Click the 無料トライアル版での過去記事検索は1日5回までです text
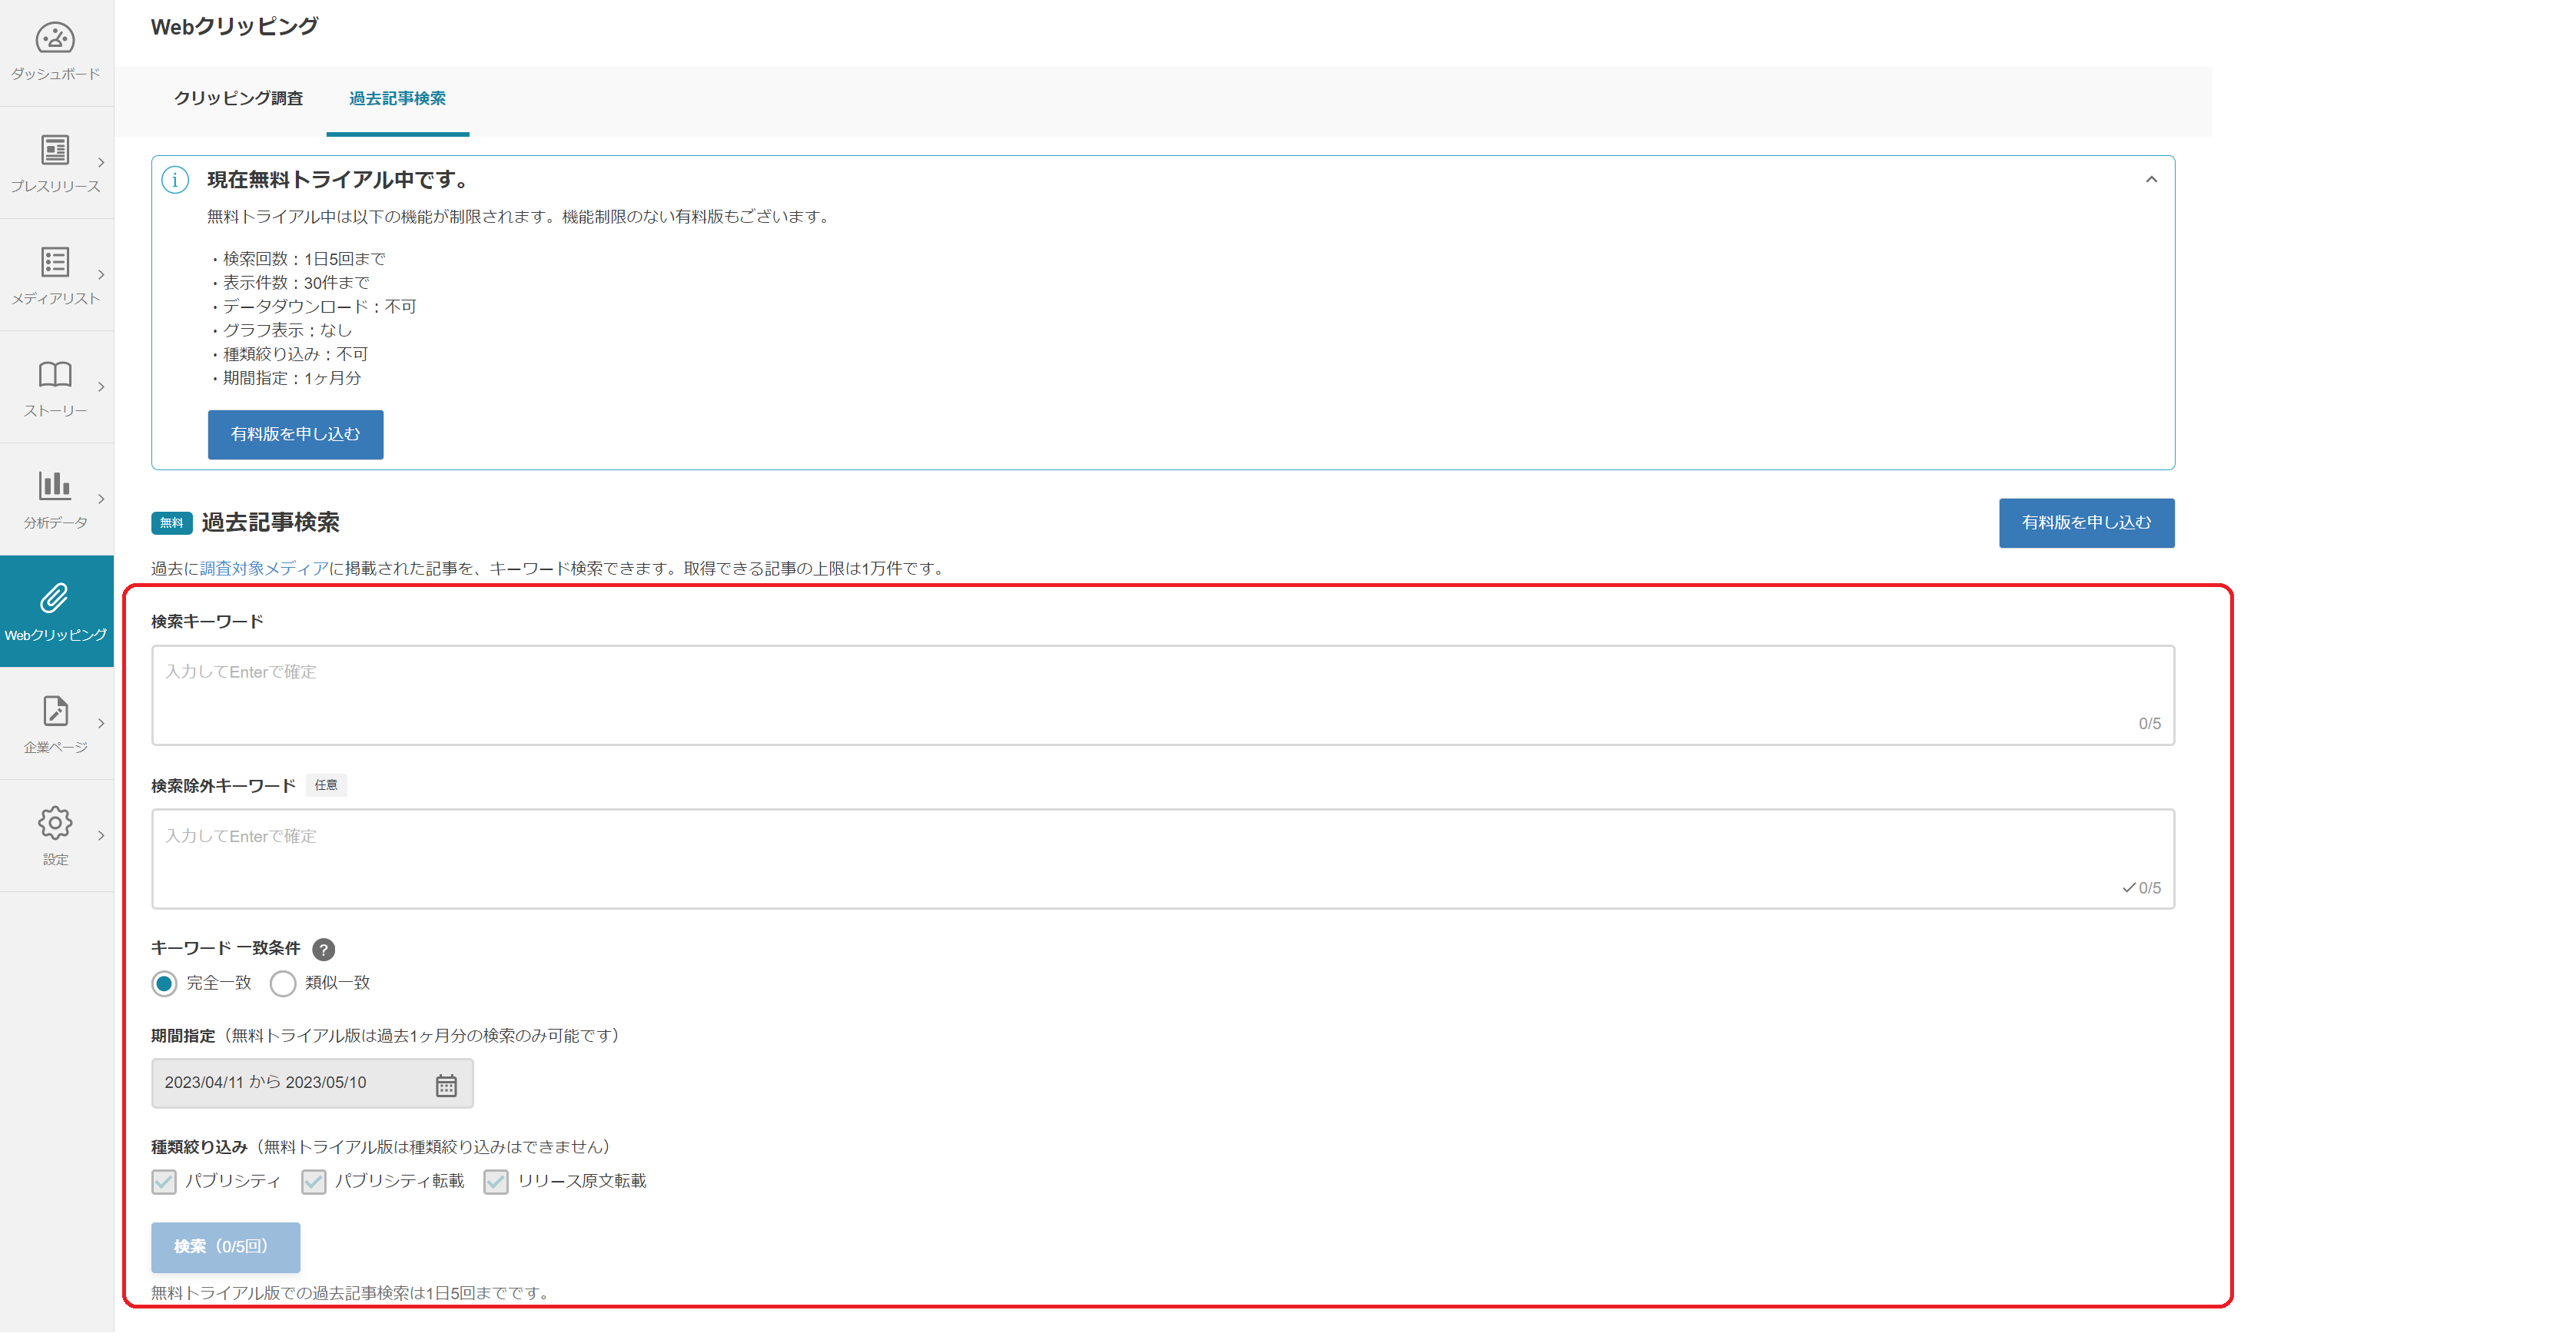The image size is (2576, 1340). pyautogui.click(x=351, y=1294)
